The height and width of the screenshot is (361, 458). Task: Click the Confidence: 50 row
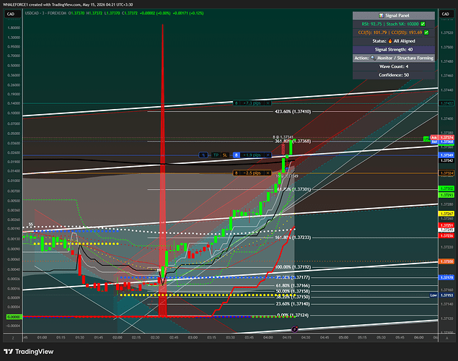[x=394, y=75]
